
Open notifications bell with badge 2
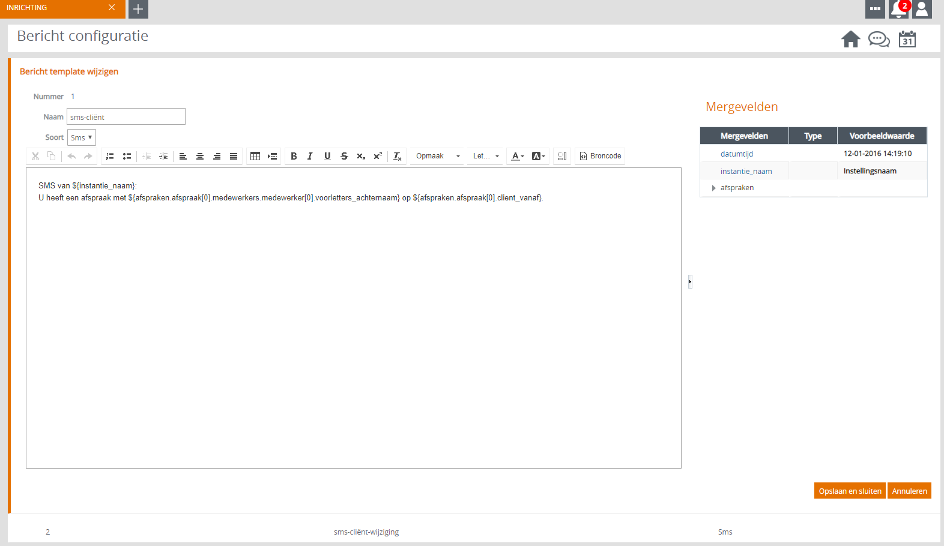899,9
